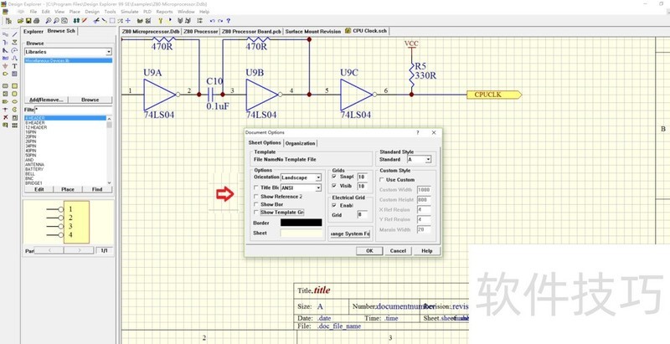Switch to the Organization tab

[x=300, y=143]
